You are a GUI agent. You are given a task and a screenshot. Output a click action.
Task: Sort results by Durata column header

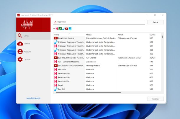click(x=155, y=35)
